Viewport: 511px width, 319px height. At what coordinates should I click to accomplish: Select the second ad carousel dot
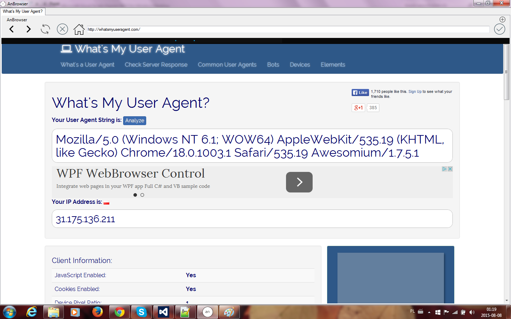(142, 195)
